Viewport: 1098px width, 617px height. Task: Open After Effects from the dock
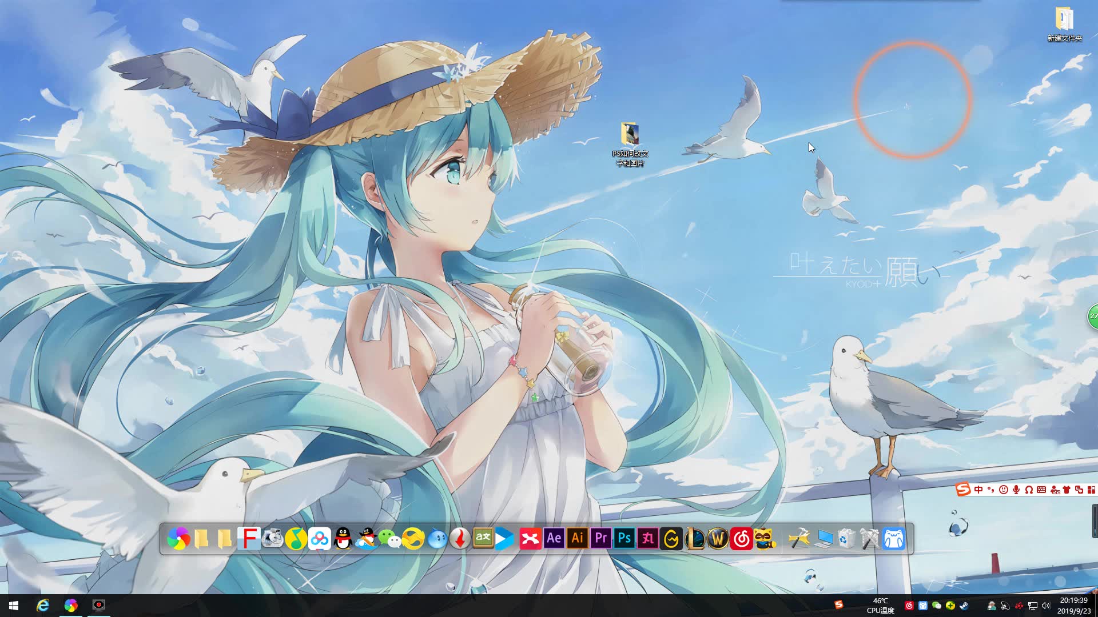click(554, 538)
